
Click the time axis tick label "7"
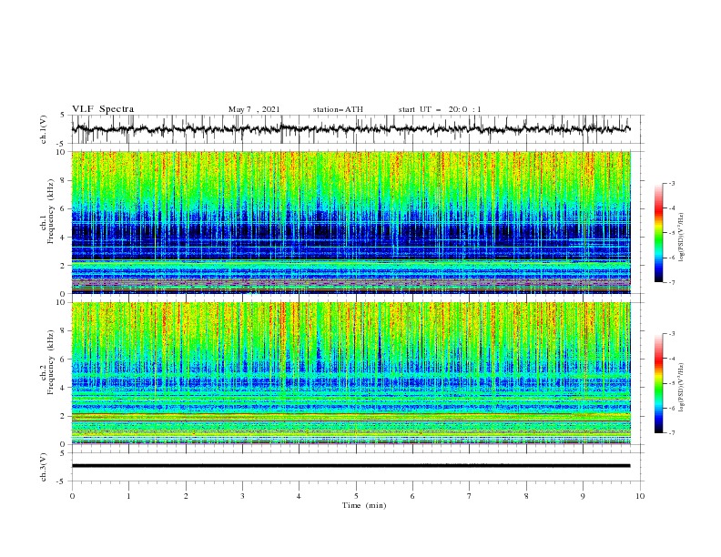pos(470,496)
